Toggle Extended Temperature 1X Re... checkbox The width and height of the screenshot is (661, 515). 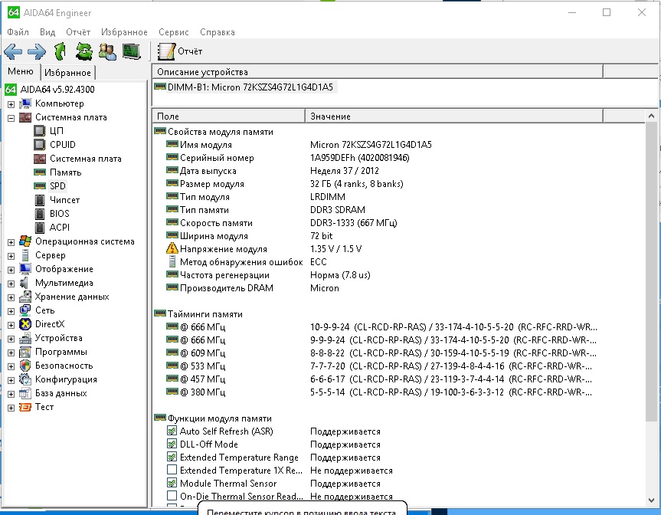click(172, 470)
